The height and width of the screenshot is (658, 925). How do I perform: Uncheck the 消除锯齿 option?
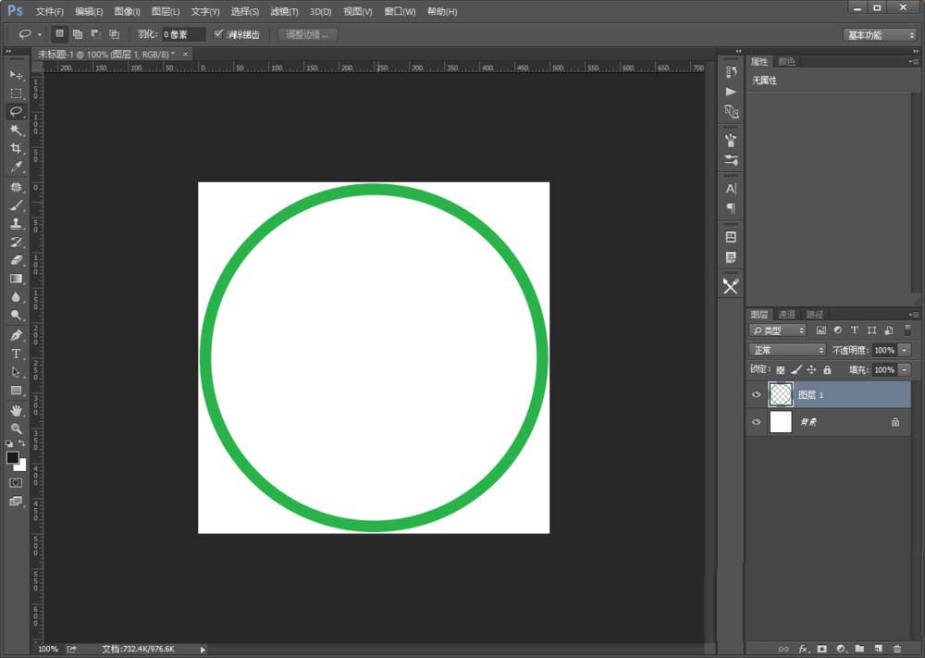[x=218, y=33]
